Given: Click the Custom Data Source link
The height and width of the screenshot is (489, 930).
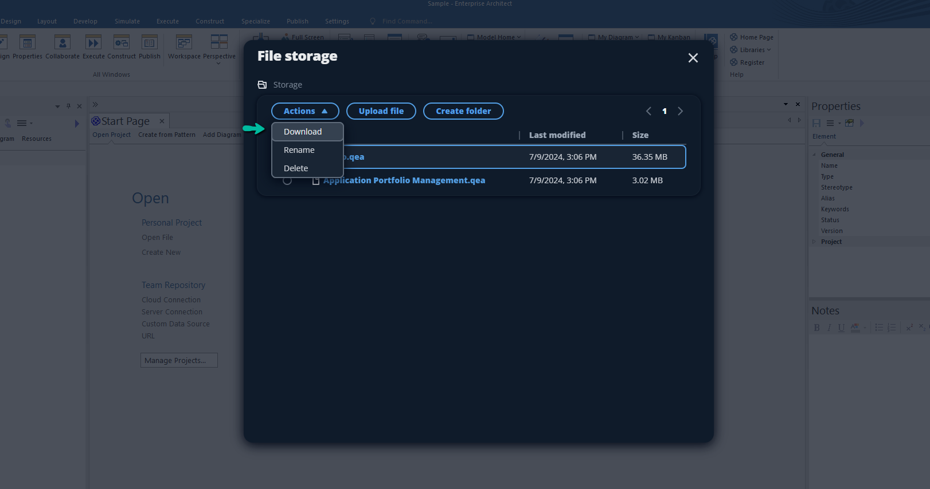Looking at the screenshot, I should click(175, 324).
